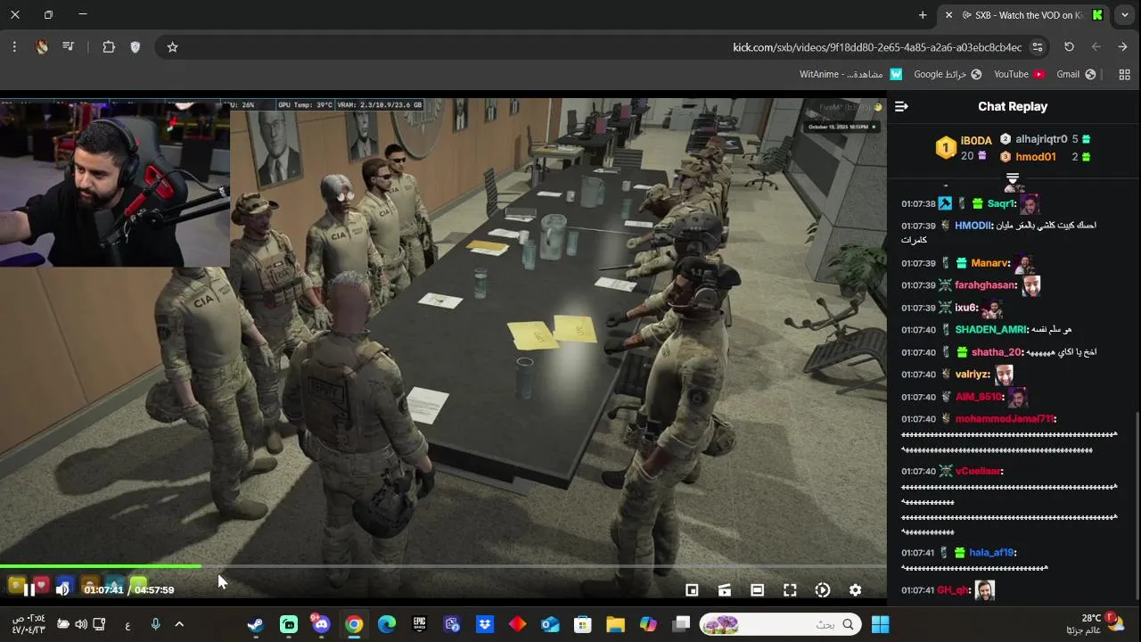Open system volume from the tray
This screenshot has width=1141, height=642.
pyautogui.click(x=81, y=624)
